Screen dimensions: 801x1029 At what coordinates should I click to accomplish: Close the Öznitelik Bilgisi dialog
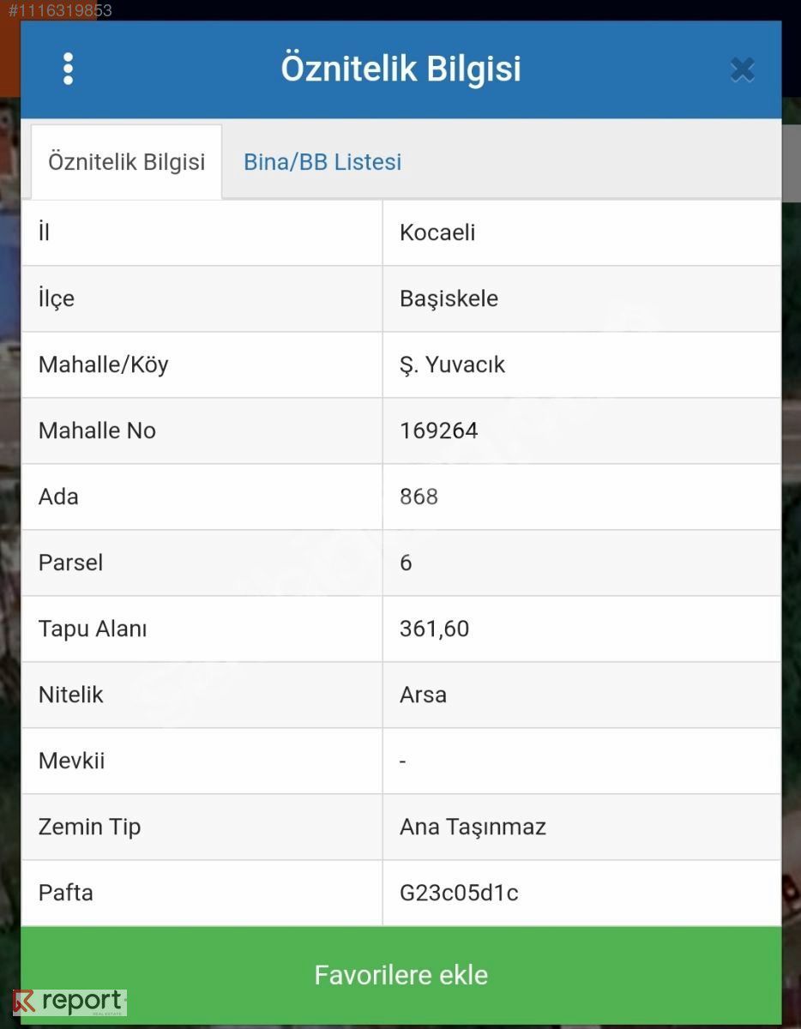point(743,69)
